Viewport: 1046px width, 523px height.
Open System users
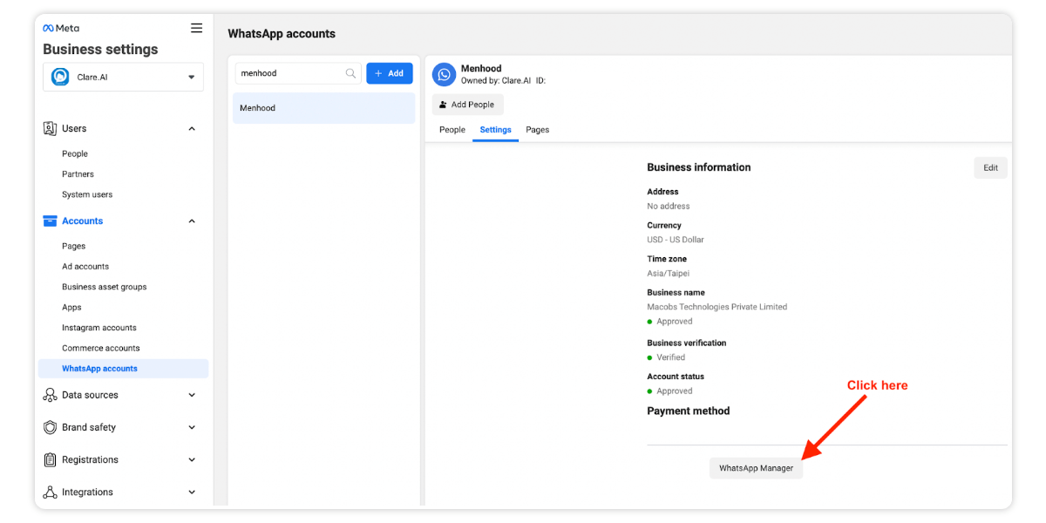(87, 194)
